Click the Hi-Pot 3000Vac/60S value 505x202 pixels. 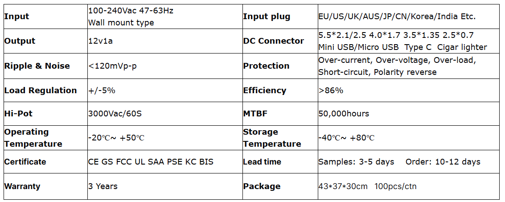click(115, 114)
